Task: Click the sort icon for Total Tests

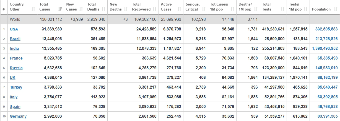Action: point(283,9)
